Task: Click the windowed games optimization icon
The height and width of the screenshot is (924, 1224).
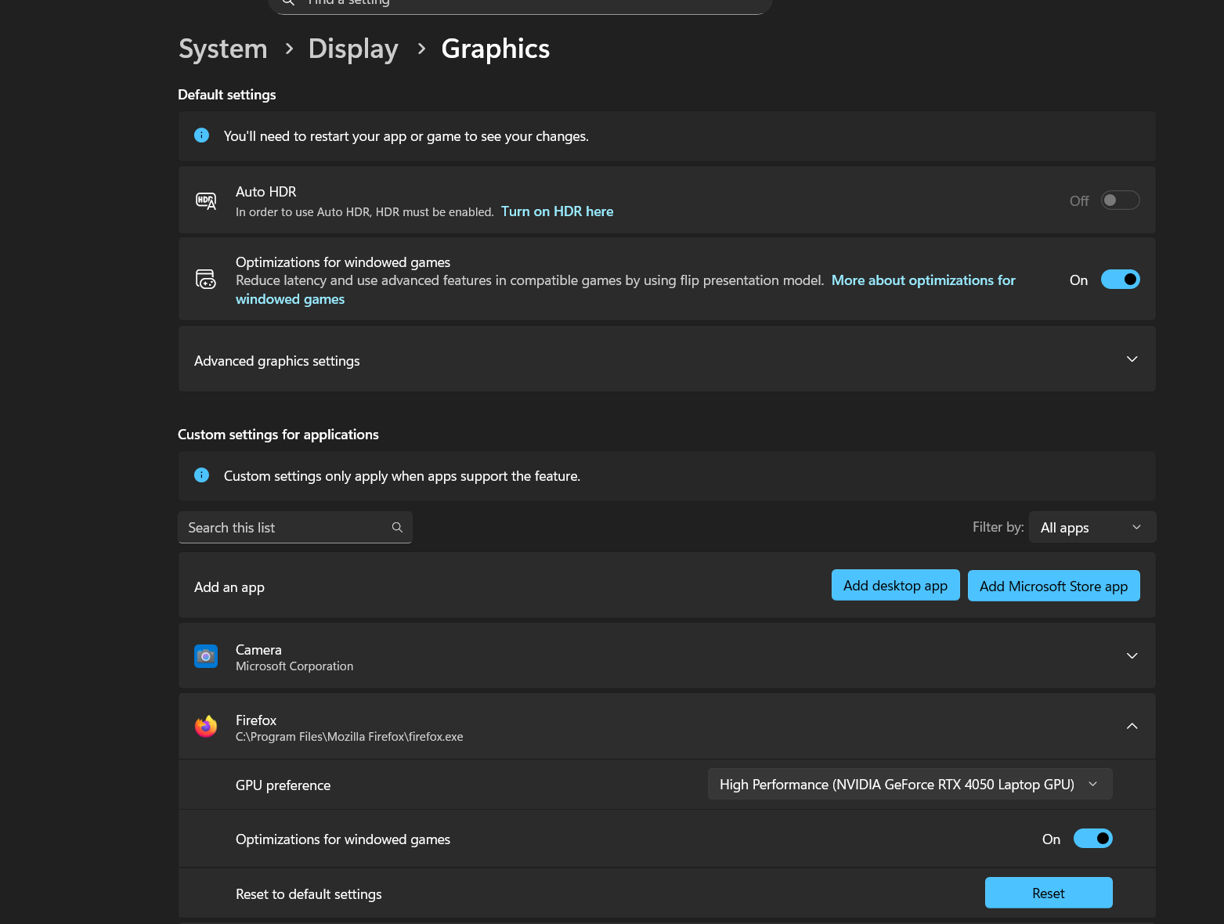Action: click(x=206, y=280)
